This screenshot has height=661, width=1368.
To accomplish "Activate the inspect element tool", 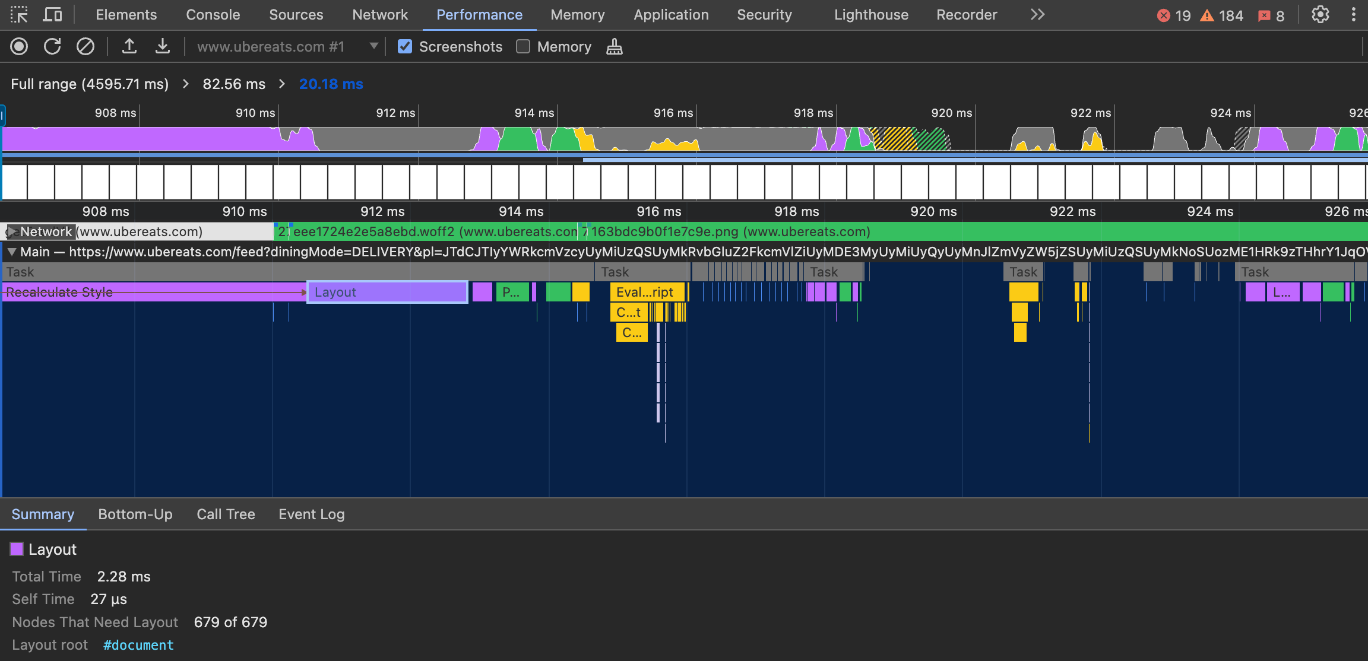I will (x=19, y=14).
